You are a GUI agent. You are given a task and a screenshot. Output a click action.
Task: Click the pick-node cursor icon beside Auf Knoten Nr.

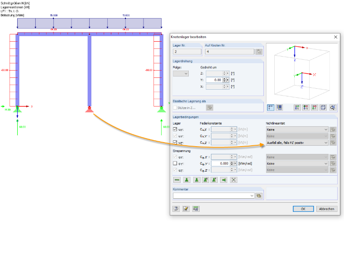pyautogui.click(x=259, y=52)
